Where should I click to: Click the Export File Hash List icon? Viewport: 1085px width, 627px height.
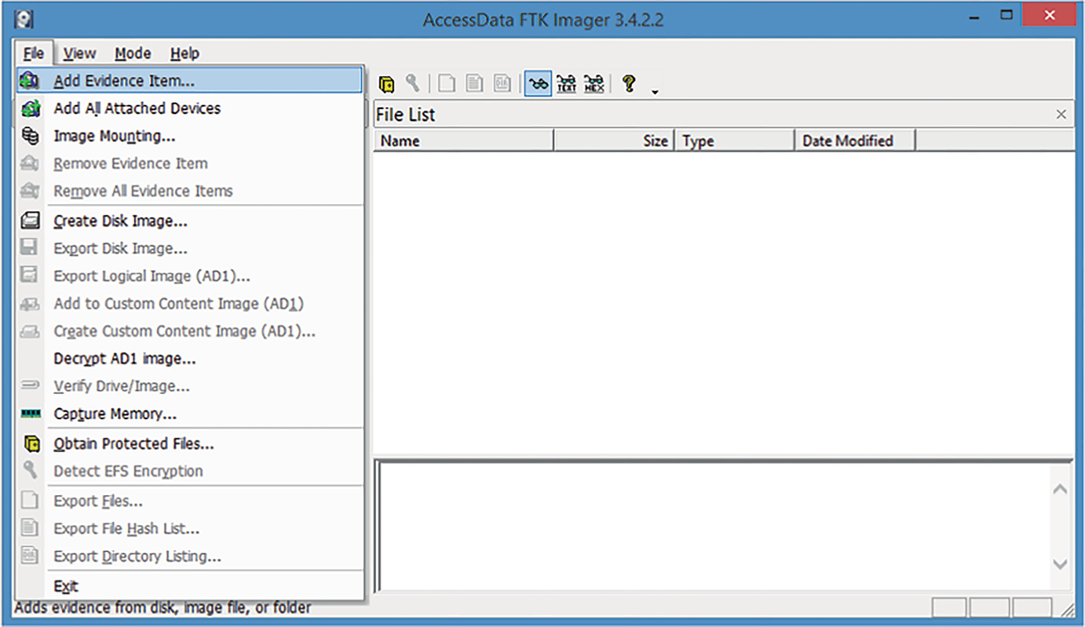pyautogui.click(x=473, y=83)
